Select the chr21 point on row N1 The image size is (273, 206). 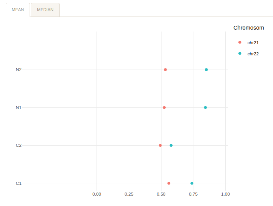tap(164, 108)
